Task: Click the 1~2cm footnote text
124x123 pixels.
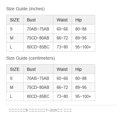Action: (51, 110)
